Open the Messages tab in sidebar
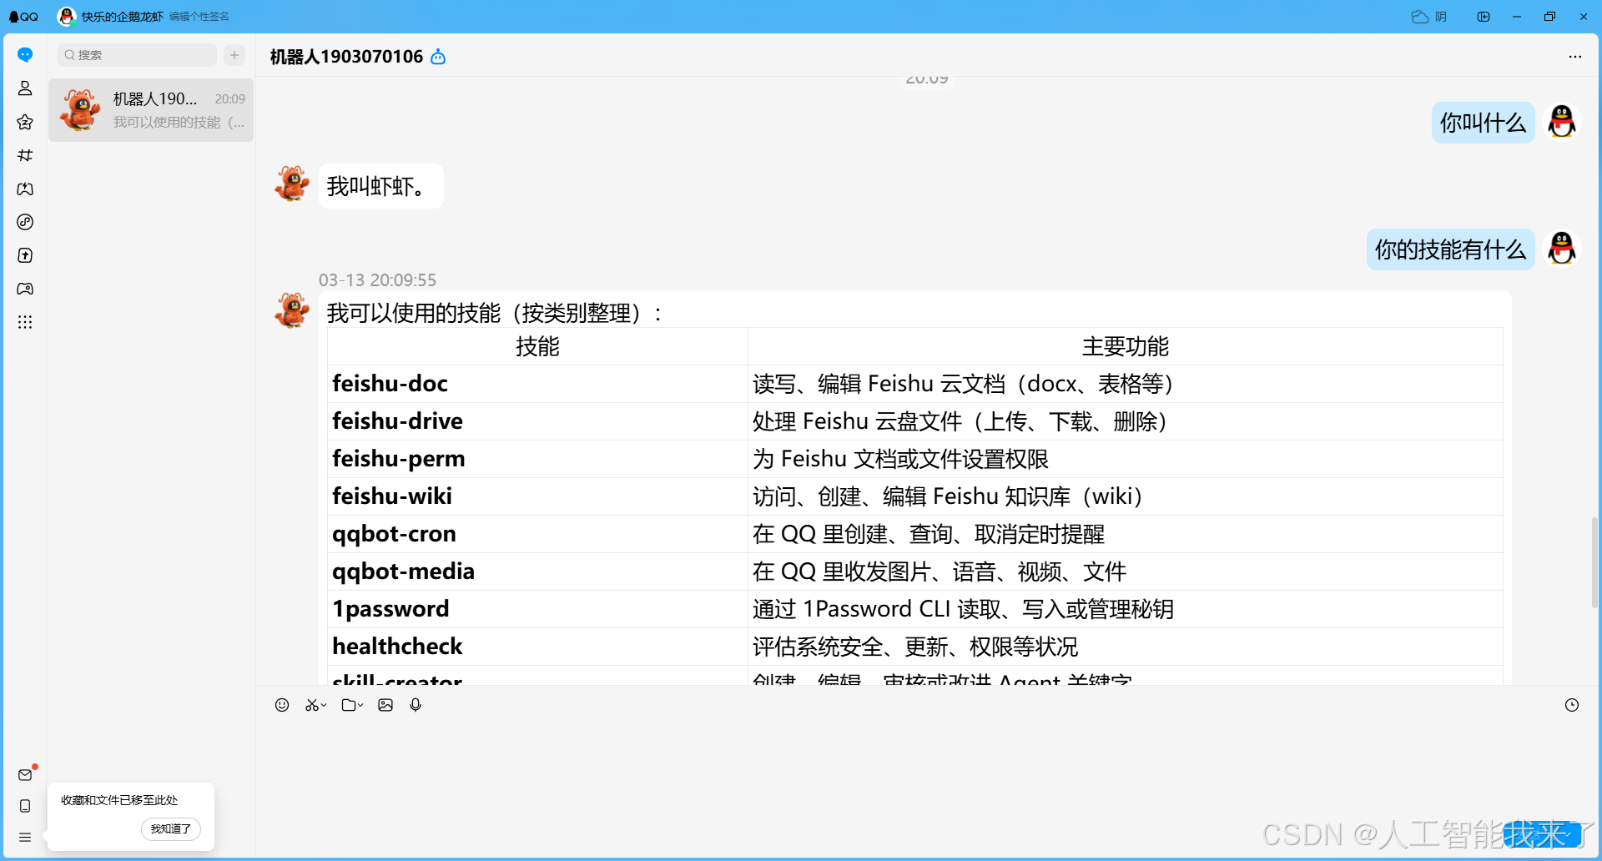Screen dimensions: 1602x861 pyautogui.click(x=25, y=55)
